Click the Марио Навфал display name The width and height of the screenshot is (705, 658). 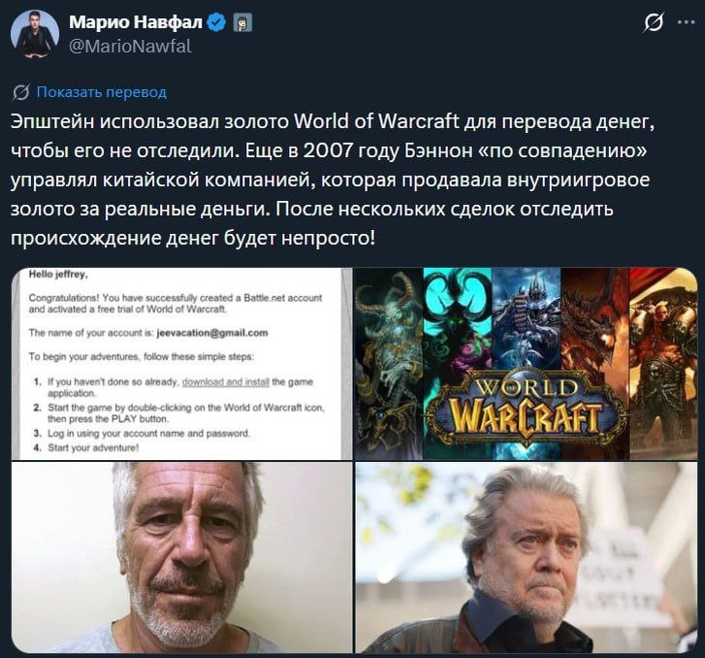136,22
